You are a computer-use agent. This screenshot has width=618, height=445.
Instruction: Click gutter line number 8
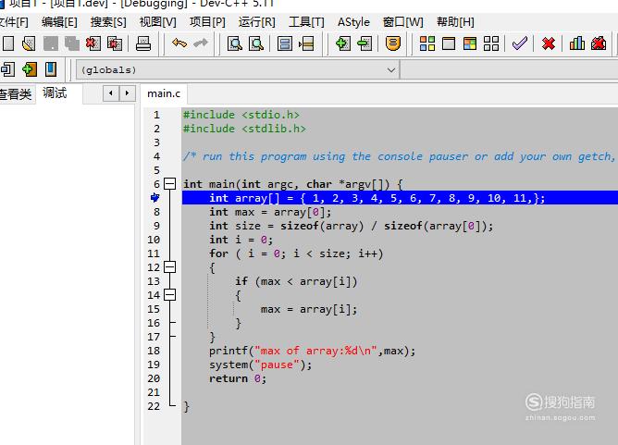coord(157,212)
